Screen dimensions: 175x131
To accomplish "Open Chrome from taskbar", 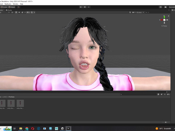I will [27, 128].
